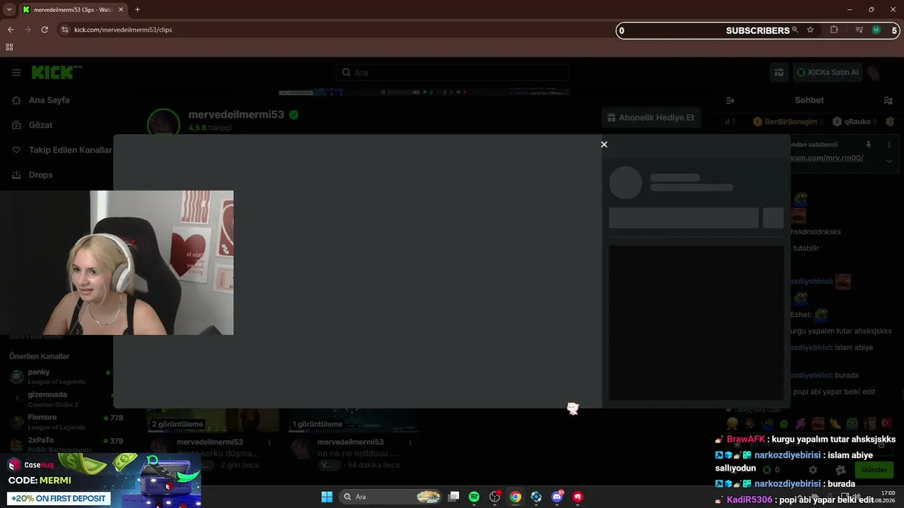Open Takip Edilen Kanallar in sidebar
The height and width of the screenshot is (508, 904).
click(70, 150)
